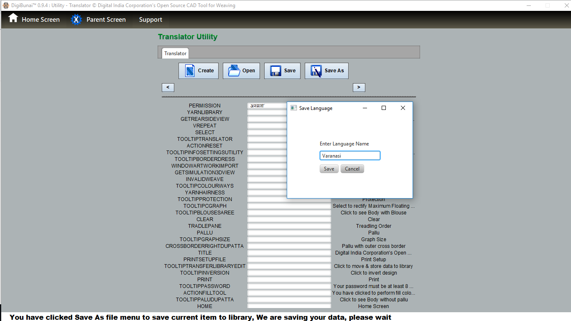Click the Save Language dialog window icon
The width and height of the screenshot is (571, 321).
pyautogui.click(x=293, y=108)
